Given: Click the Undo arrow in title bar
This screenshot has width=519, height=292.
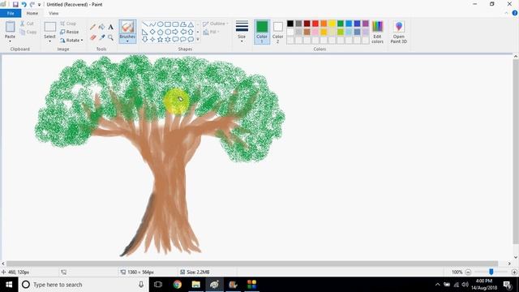Looking at the screenshot, I should point(24,5).
